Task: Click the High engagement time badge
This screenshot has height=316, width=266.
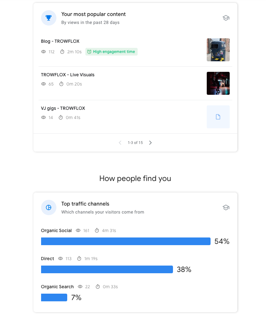Action: (x=111, y=52)
